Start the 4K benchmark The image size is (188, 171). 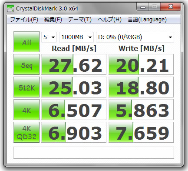click(x=26, y=110)
